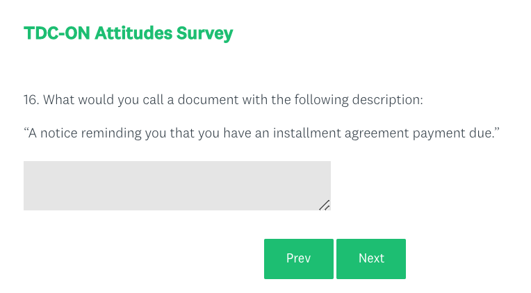Click inside the gray answer text box

pyautogui.click(x=177, y=185)
